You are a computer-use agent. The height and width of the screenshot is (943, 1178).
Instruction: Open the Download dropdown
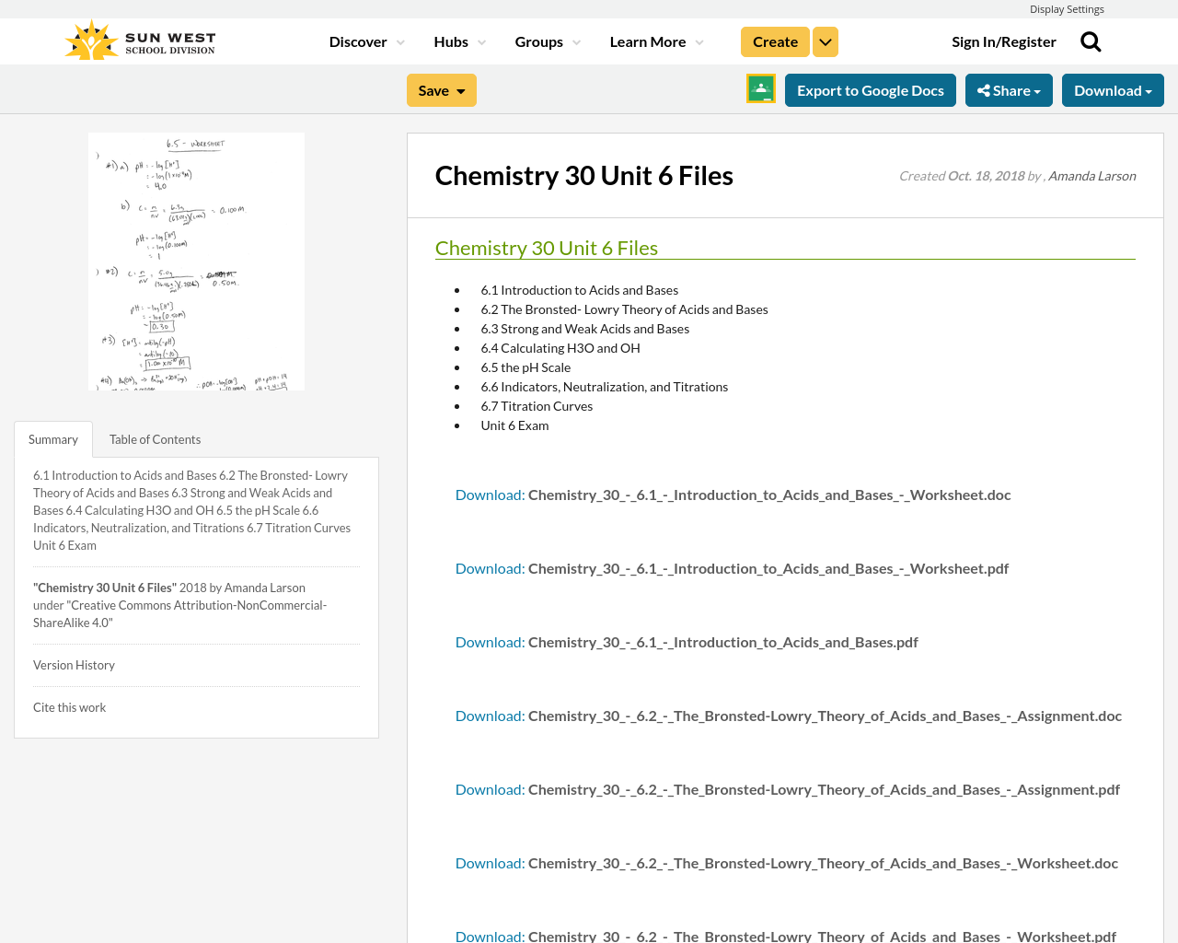pos(1112,88)
